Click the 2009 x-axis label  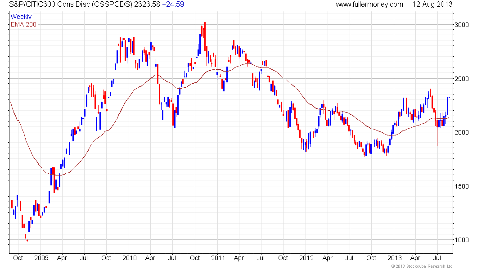click(41, 258)
